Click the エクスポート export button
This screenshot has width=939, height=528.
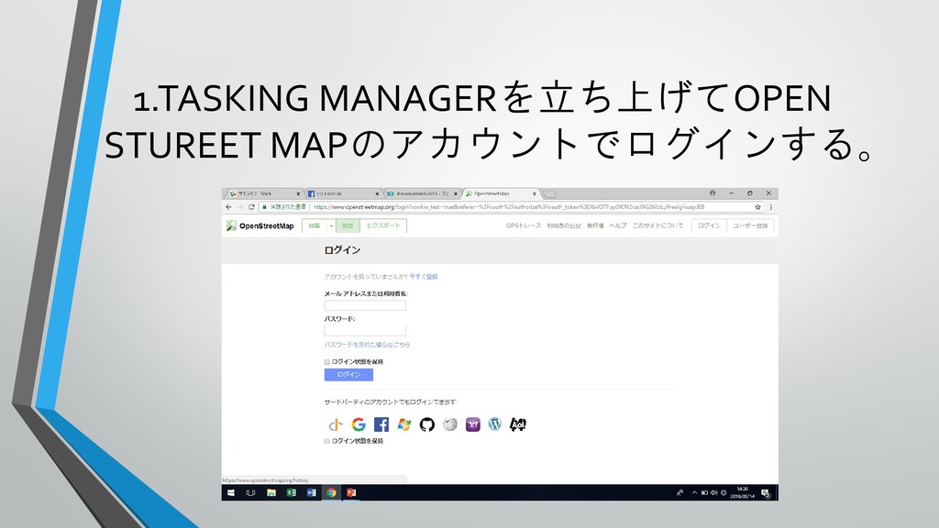pos(383,225)
